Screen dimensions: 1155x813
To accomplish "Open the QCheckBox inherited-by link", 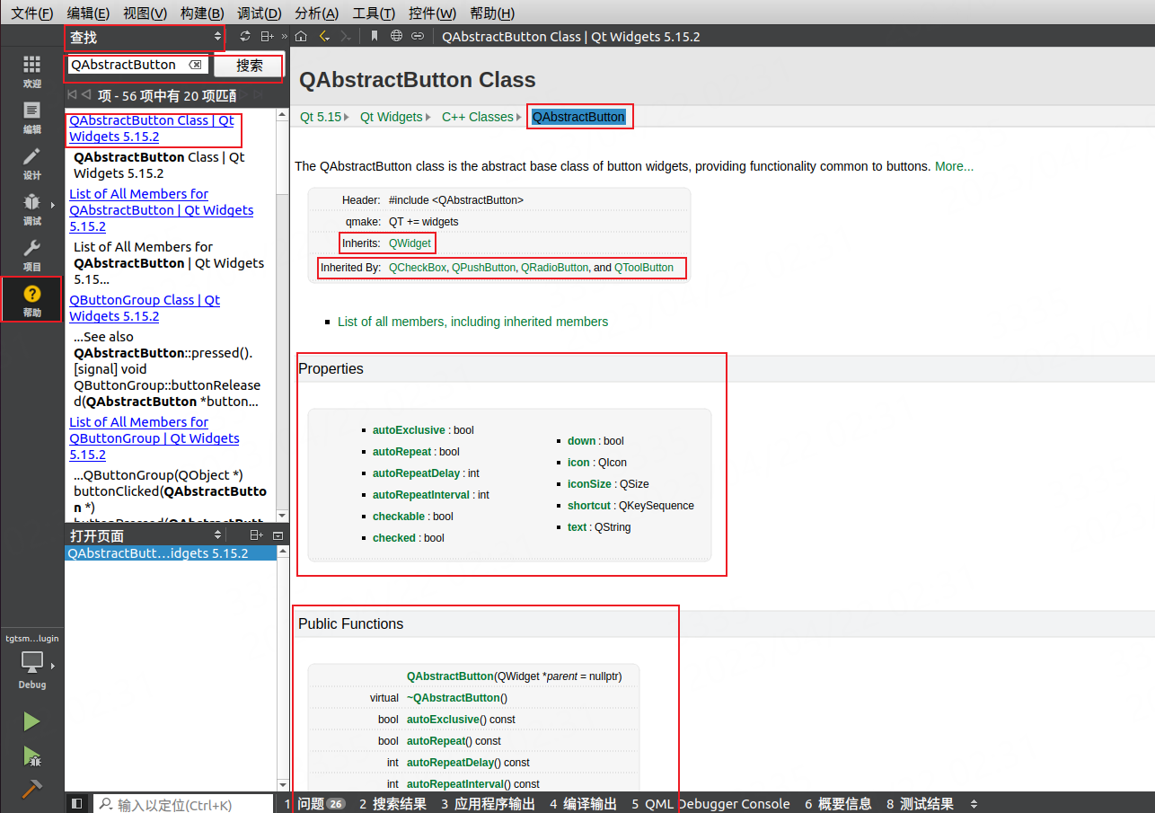I will pyautogui.click(x=418, y=268).
